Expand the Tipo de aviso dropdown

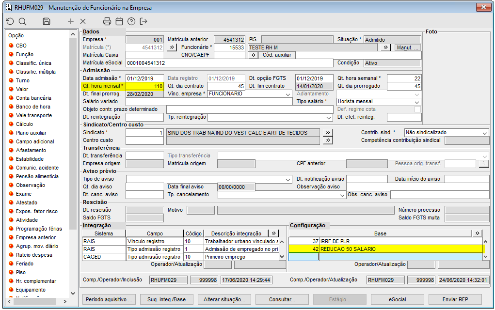(288, 179)
